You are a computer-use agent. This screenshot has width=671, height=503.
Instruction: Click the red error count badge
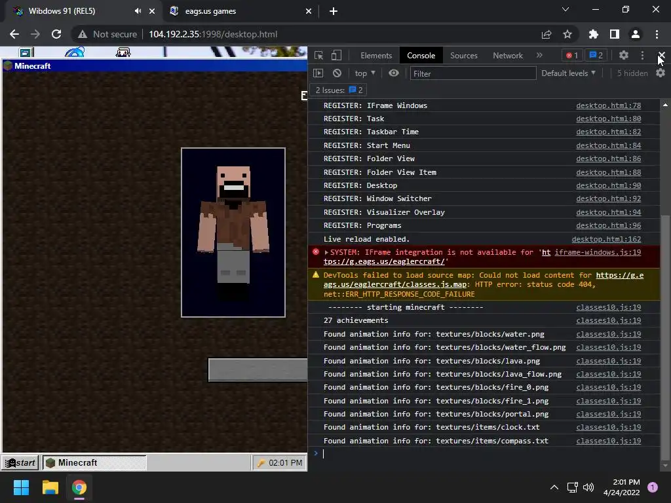click(571, 55)
